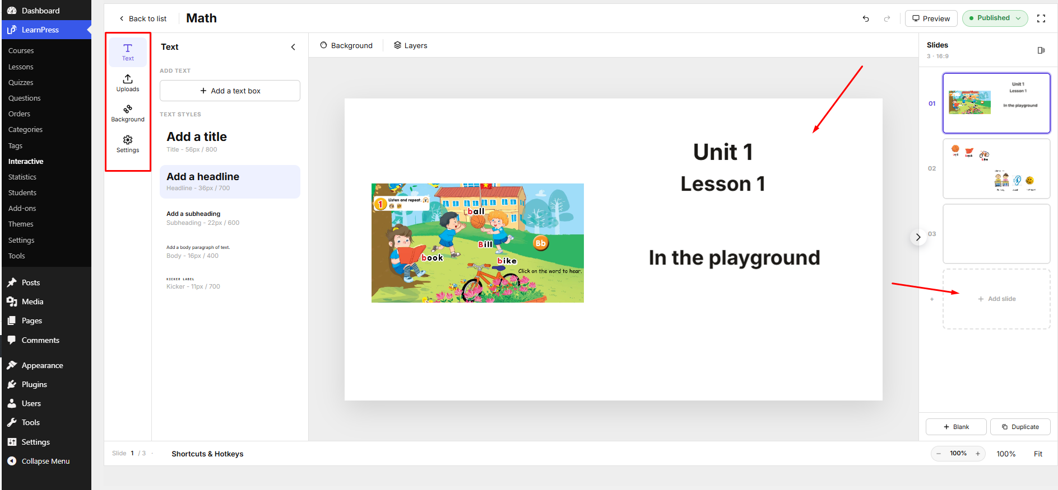Insert the Add a title style
The width and height of the screenshot is (1058, 490).
230,142
